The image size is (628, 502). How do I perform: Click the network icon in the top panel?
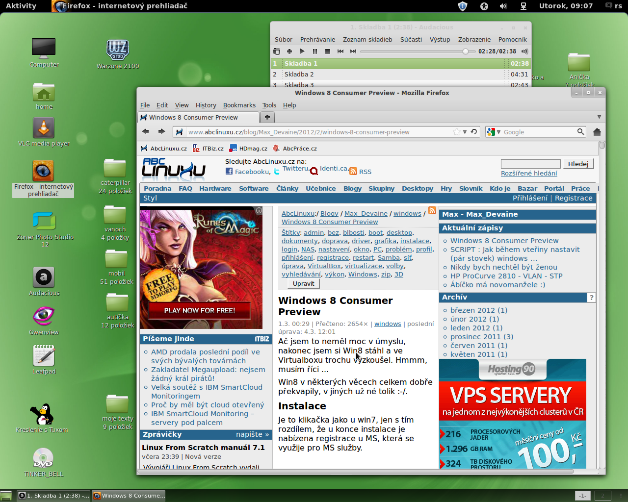(x=523, y=6)
